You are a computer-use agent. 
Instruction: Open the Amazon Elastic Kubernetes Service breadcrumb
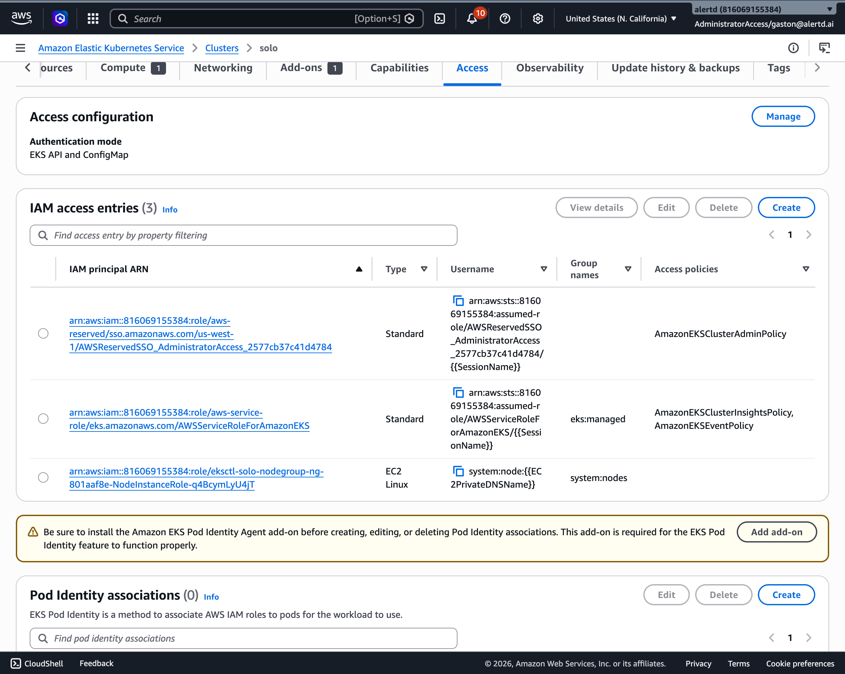pos(111,48)
